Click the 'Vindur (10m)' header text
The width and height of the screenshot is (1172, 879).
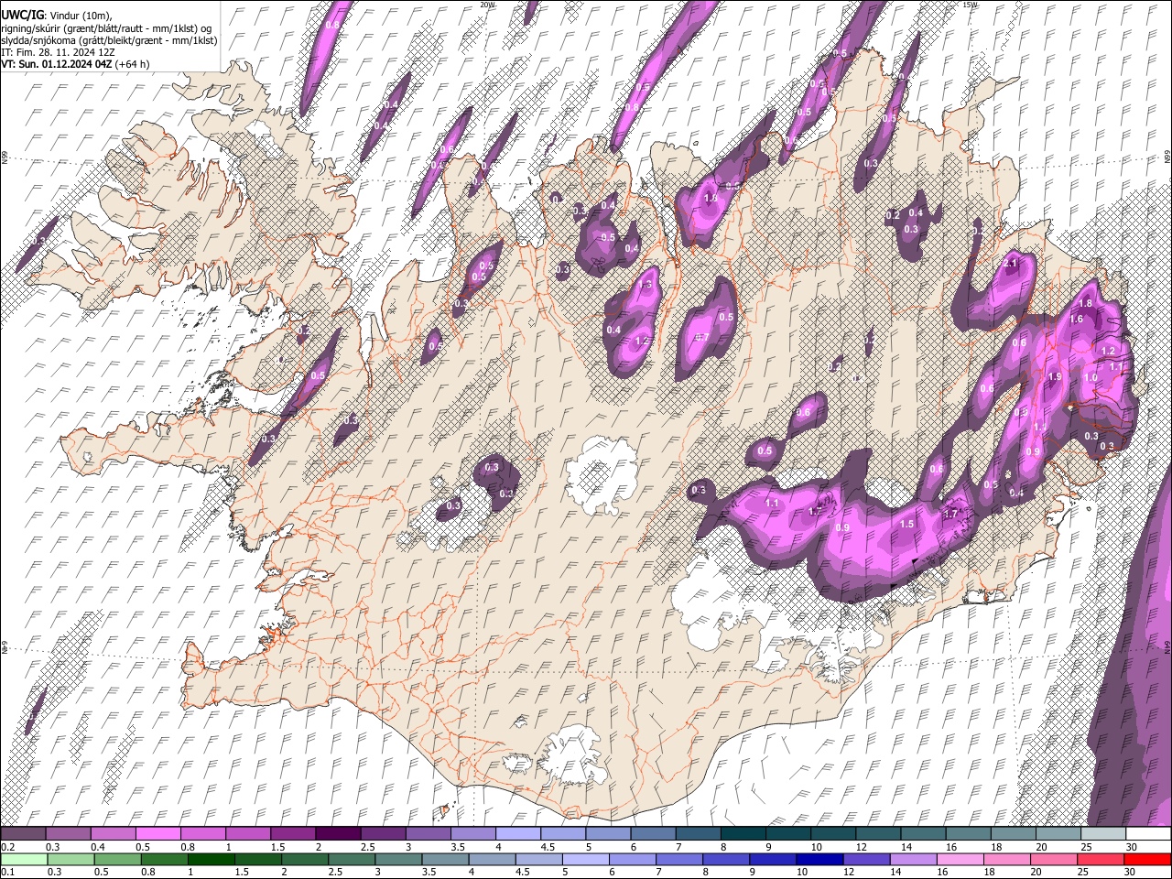coord(80,16)
